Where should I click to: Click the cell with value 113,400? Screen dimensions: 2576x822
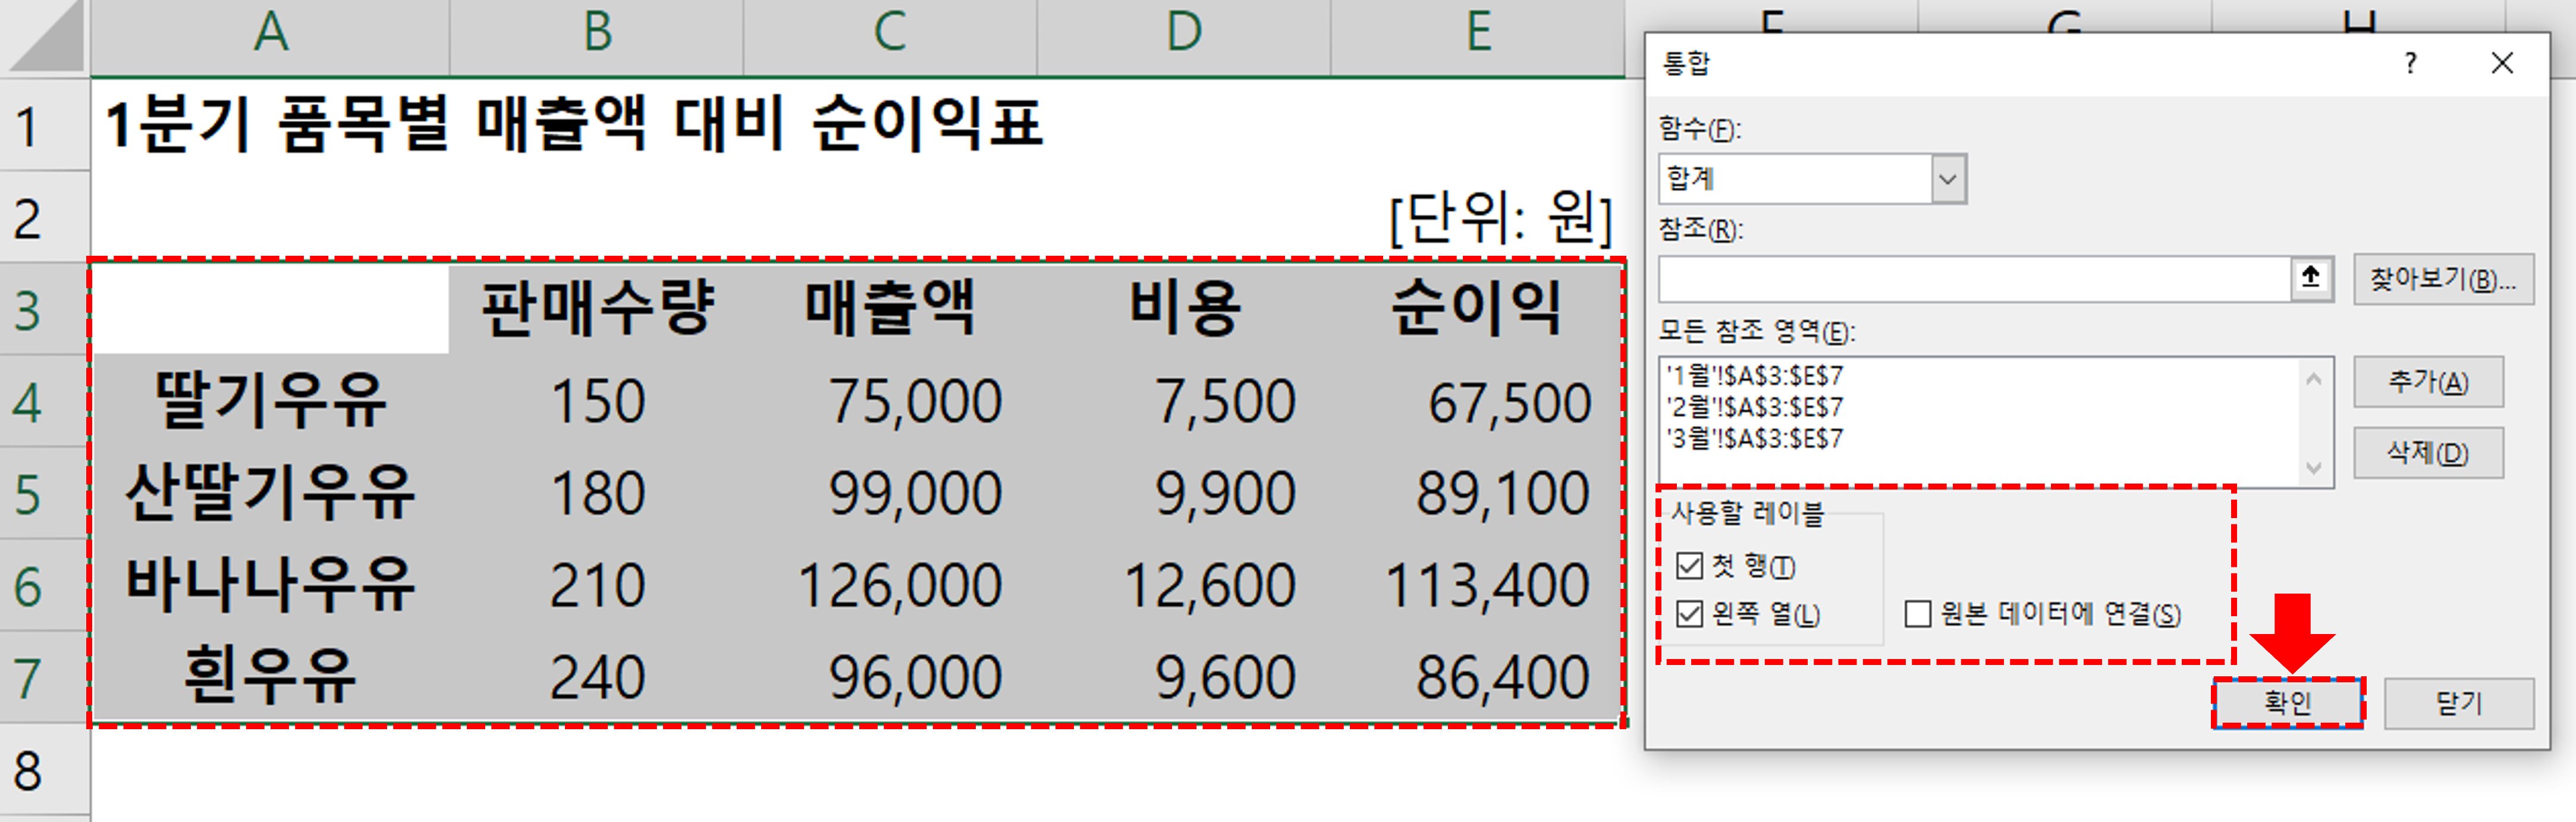[x=1478, y=585]
